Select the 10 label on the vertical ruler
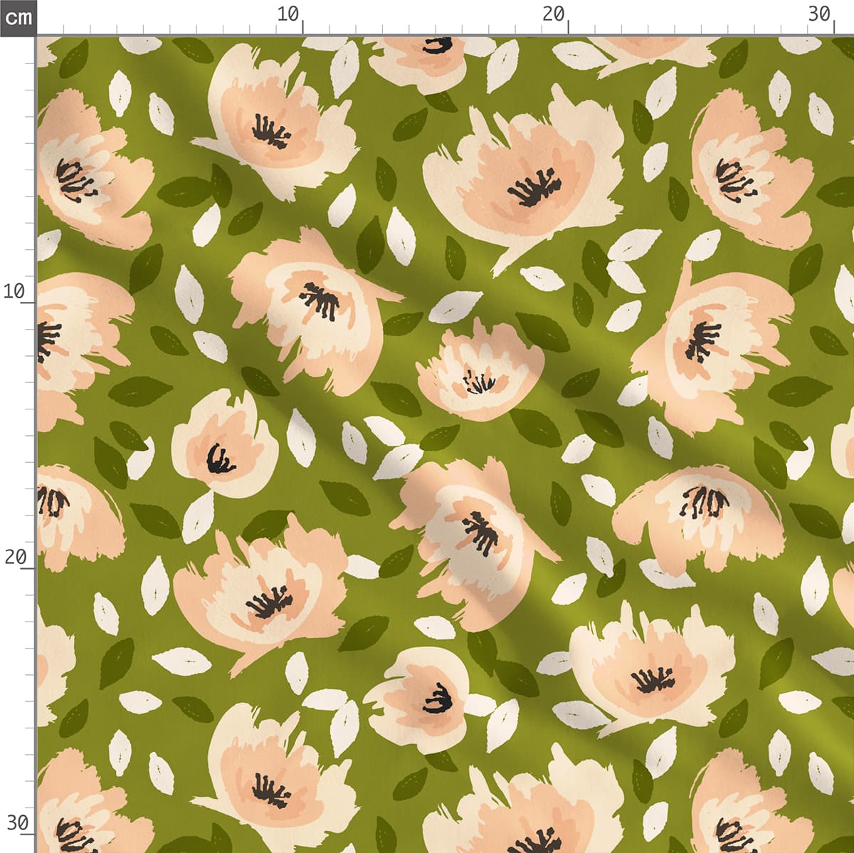 [x=14, y=291]
